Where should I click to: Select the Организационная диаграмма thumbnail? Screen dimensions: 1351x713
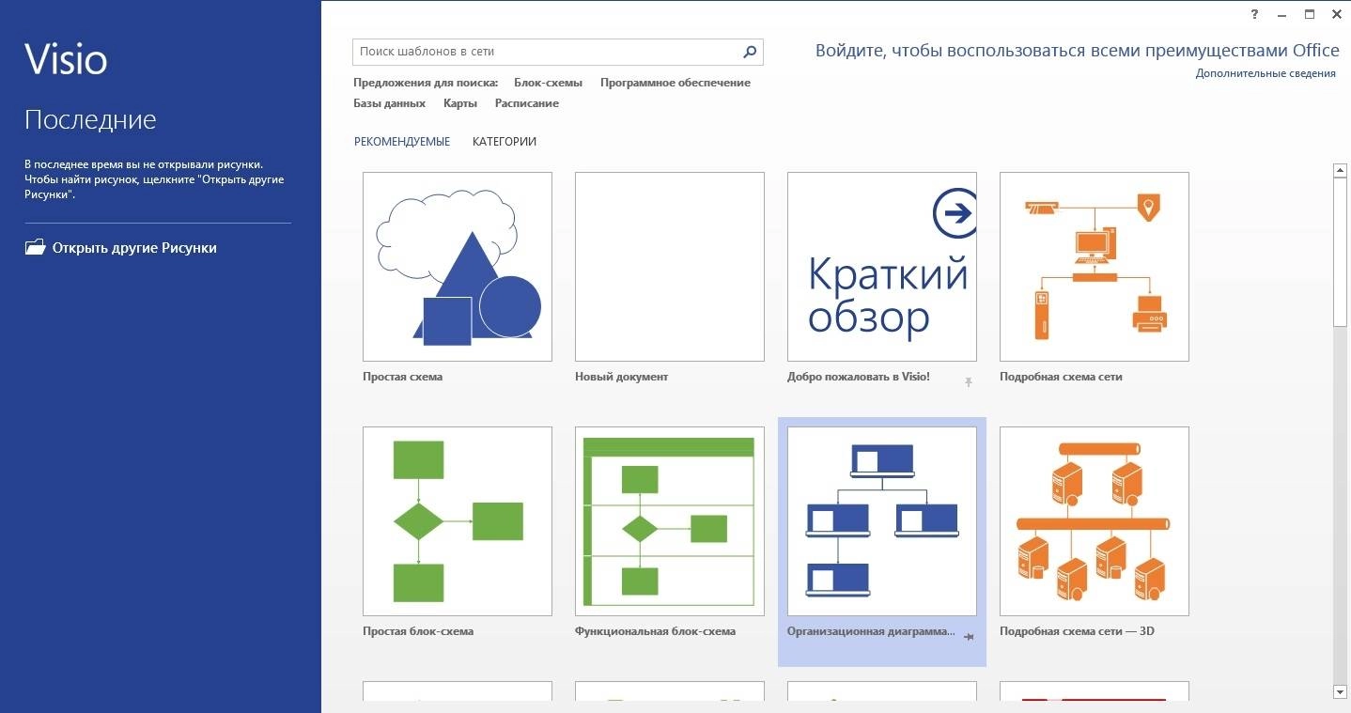coord(882,521)
